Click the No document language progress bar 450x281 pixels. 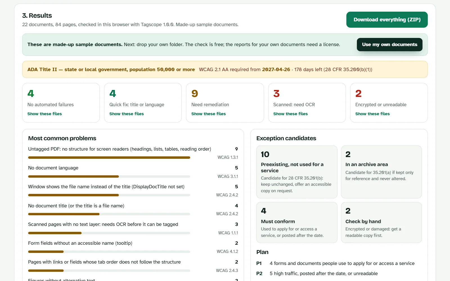click(x=109, y=176)
